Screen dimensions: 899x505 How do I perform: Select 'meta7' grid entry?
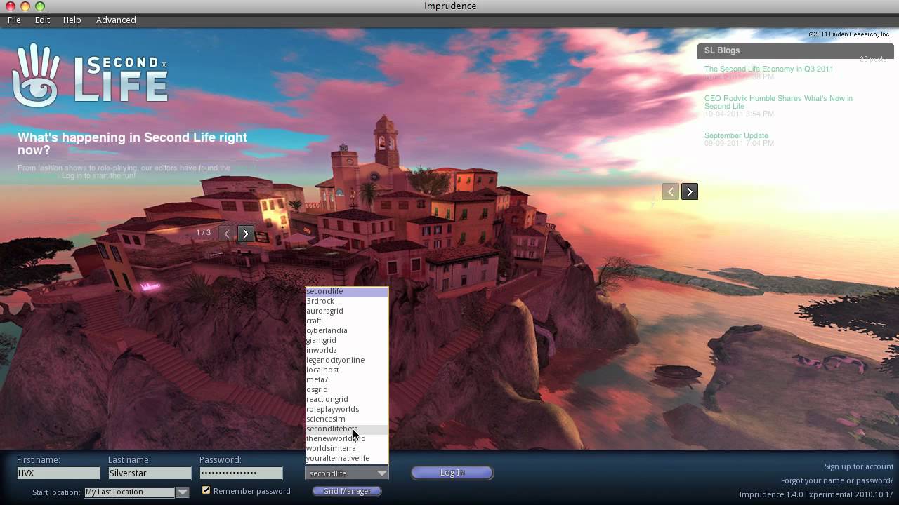346,379
